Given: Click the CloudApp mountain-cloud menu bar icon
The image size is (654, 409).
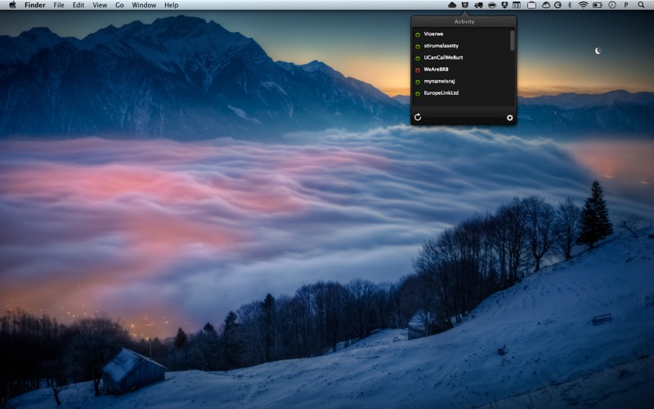Looking at the screenshot, I should 546,5.
